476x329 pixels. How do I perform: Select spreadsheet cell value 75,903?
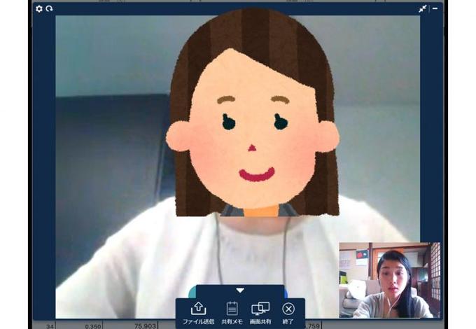pyautogui.click(x=145, y=326)
